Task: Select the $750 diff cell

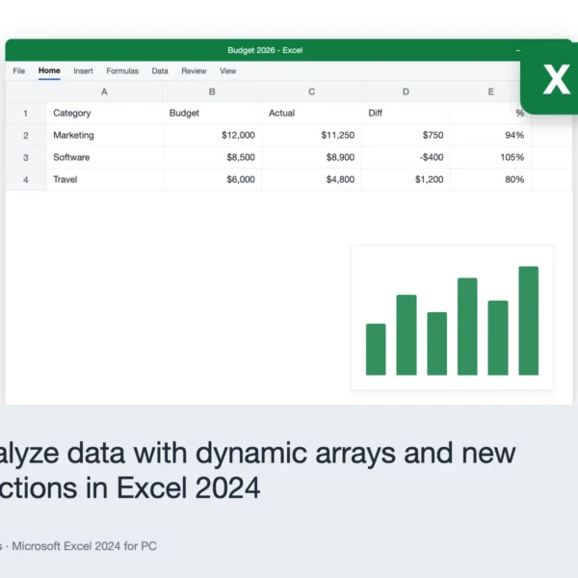Action: 406,135
